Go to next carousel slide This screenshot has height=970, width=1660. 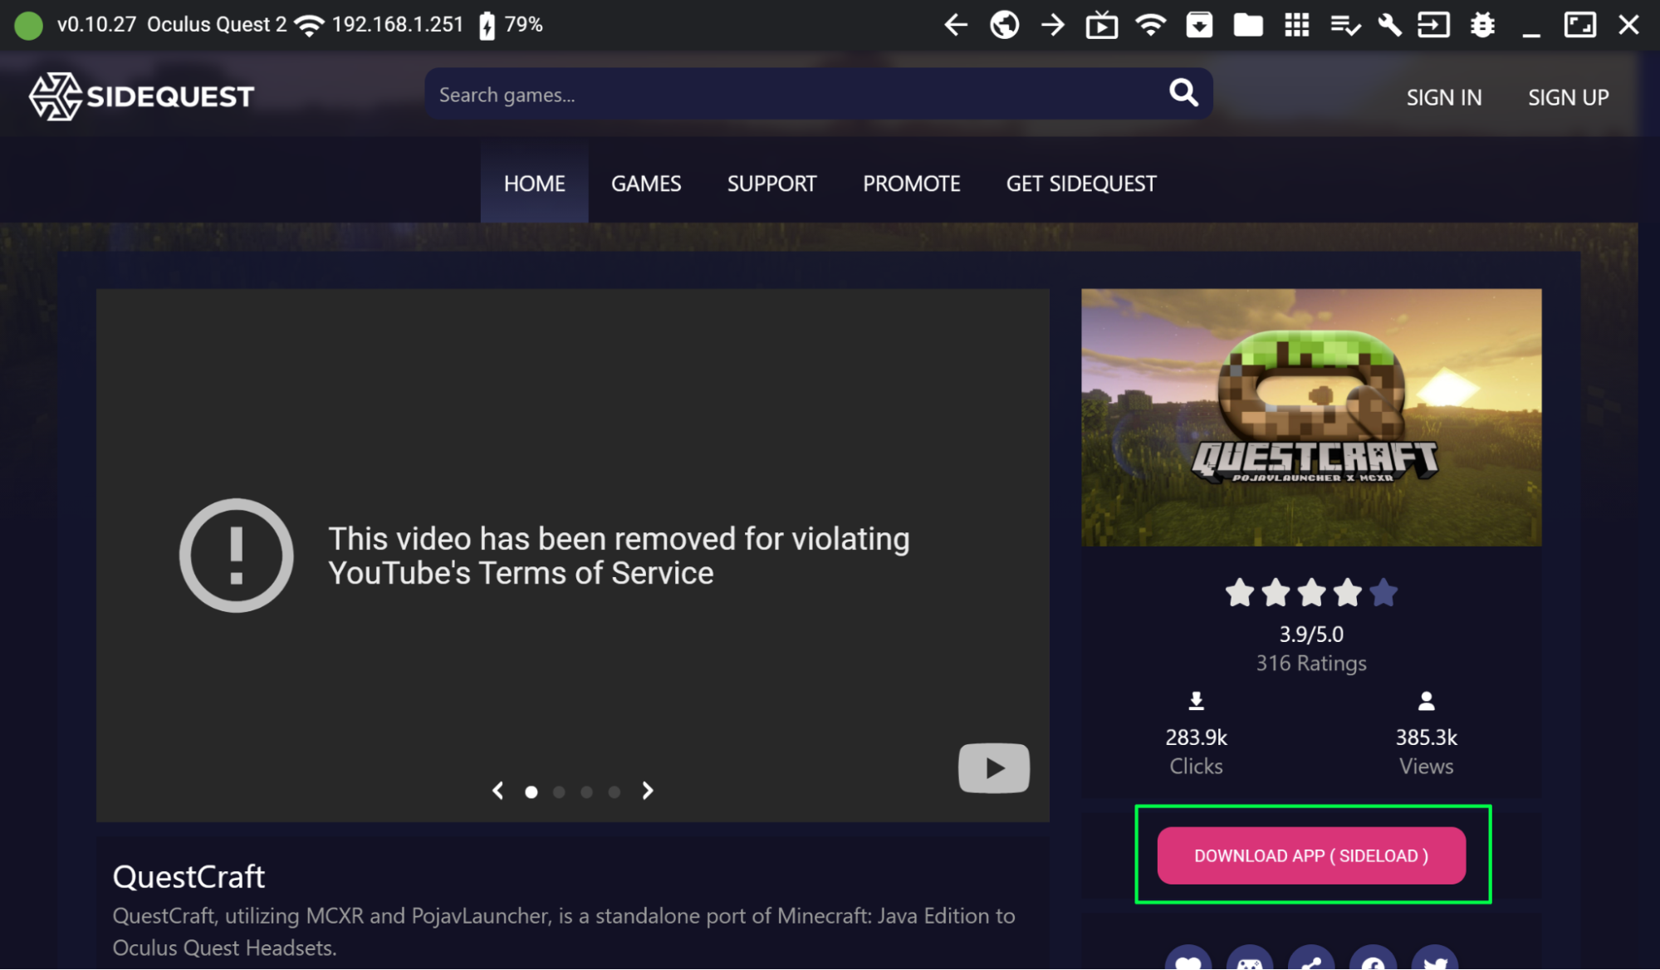pos(648,791)
